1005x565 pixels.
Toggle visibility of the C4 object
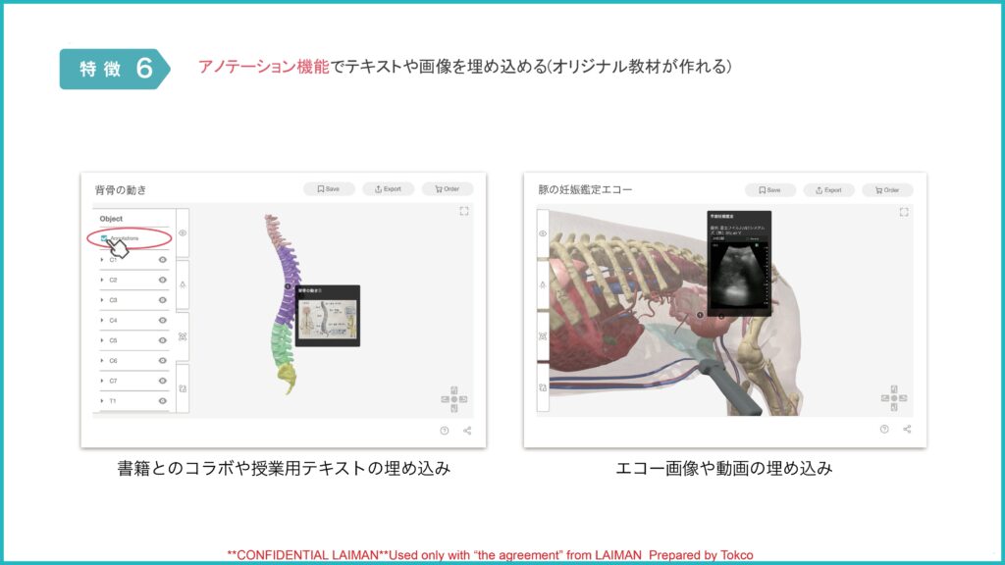tap(163, 320)
